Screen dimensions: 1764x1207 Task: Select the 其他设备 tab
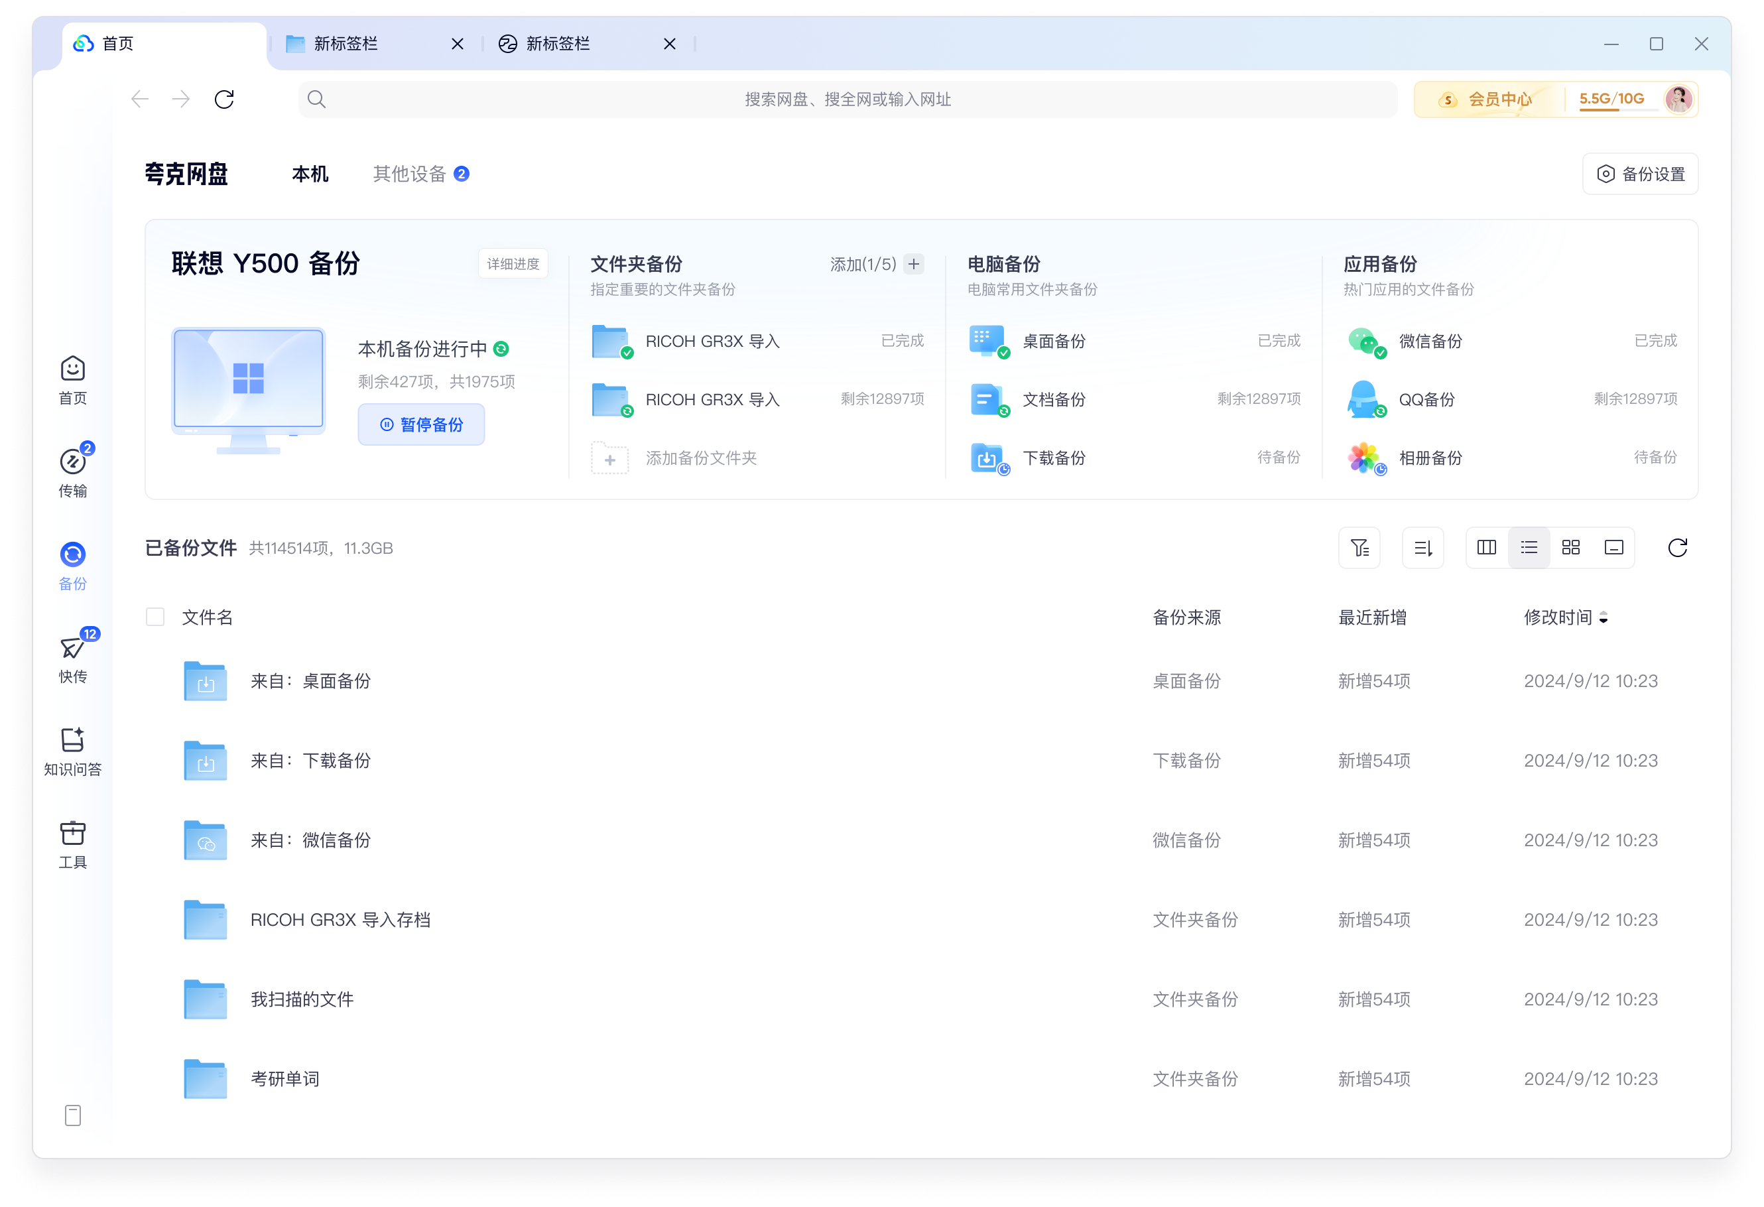[420, 174]
